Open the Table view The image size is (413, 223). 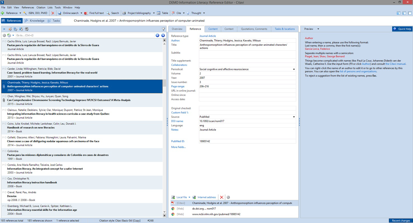coord(162,13)
